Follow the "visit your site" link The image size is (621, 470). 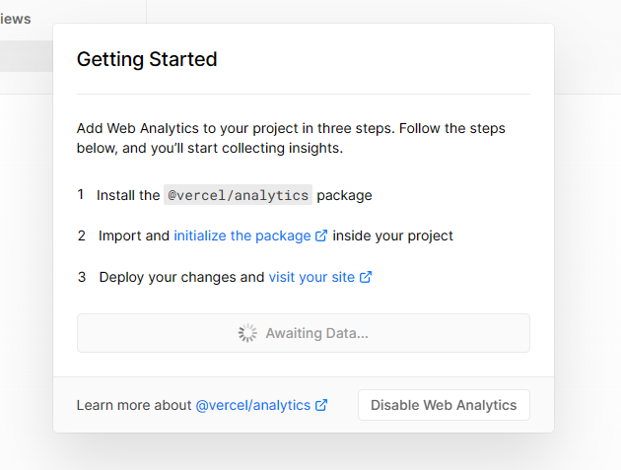click(x=311, y=277)
